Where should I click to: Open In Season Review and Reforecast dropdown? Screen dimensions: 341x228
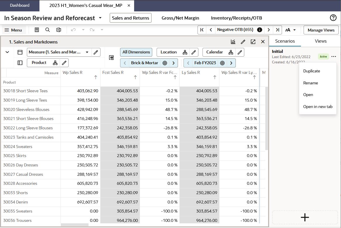tap(100, 18)
